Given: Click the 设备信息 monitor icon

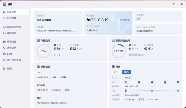Looking at the screenshot, I should click(x=4, y=12).
